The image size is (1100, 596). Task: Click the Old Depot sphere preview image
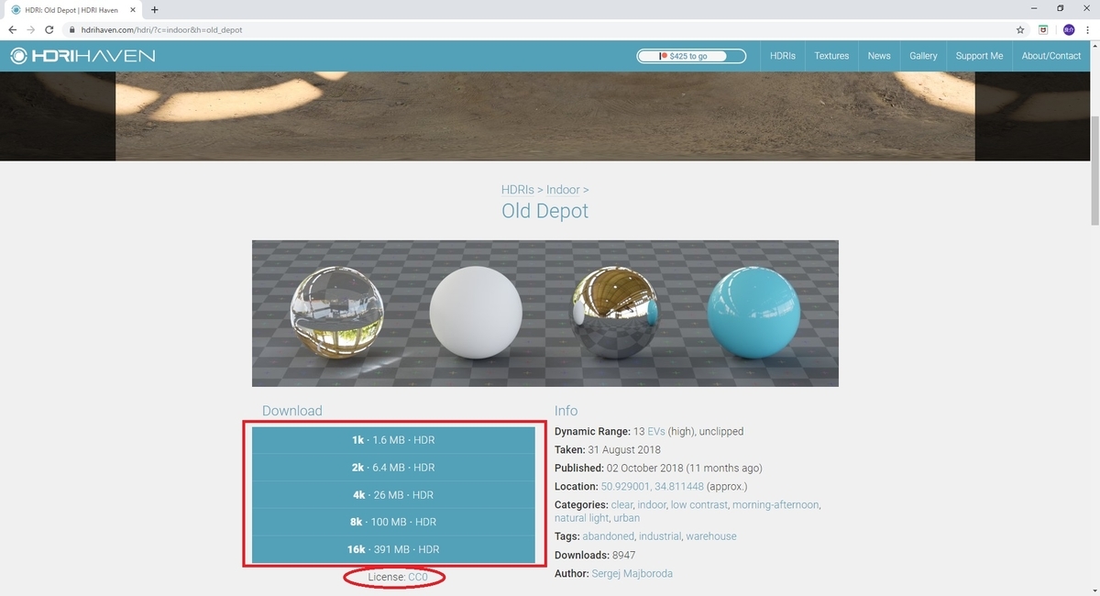[545, 314]
